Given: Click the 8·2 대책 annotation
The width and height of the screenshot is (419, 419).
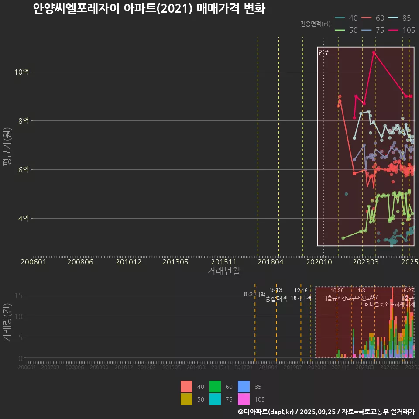Looking at the screenshot, I should click(255, 294).
